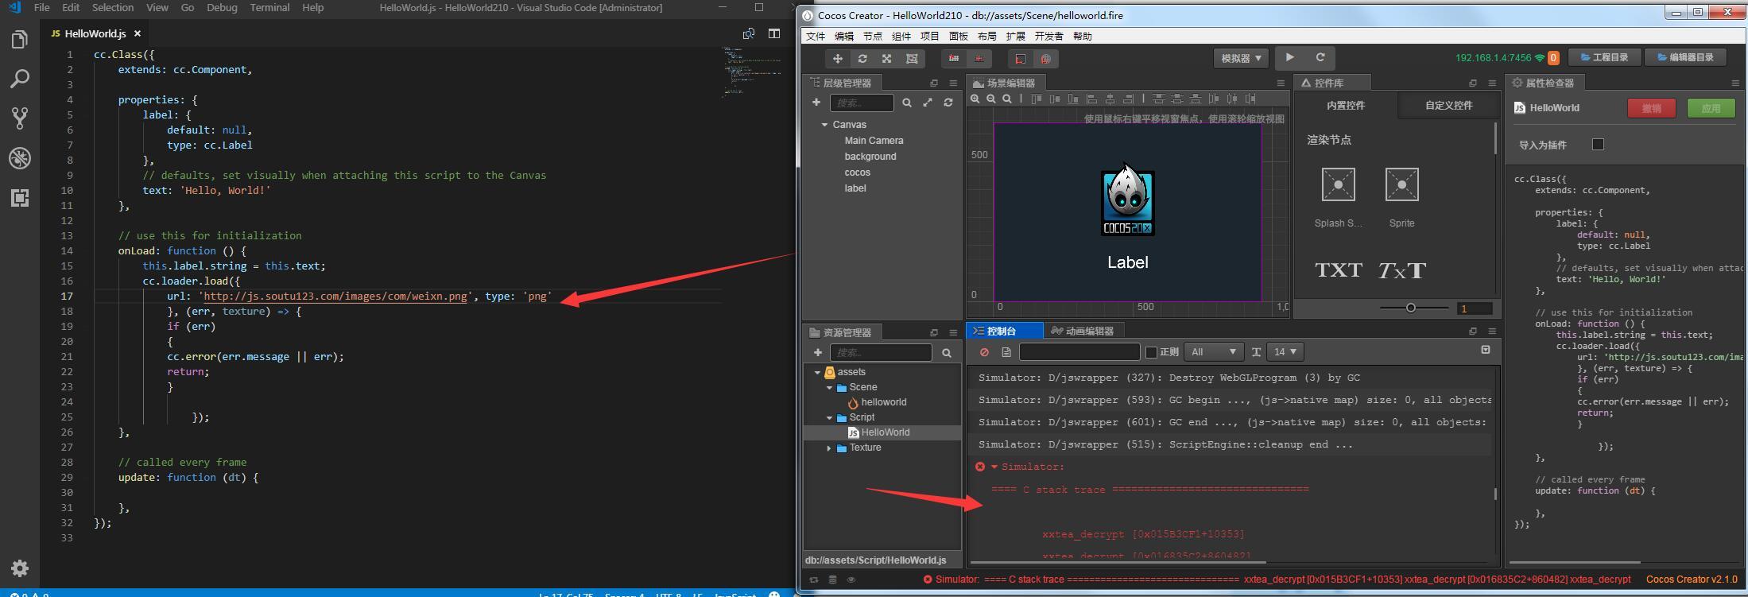Toggle local/global coordinate mode in Cocos toolbar
The image size is (1748, 597).
pos(979,59)
